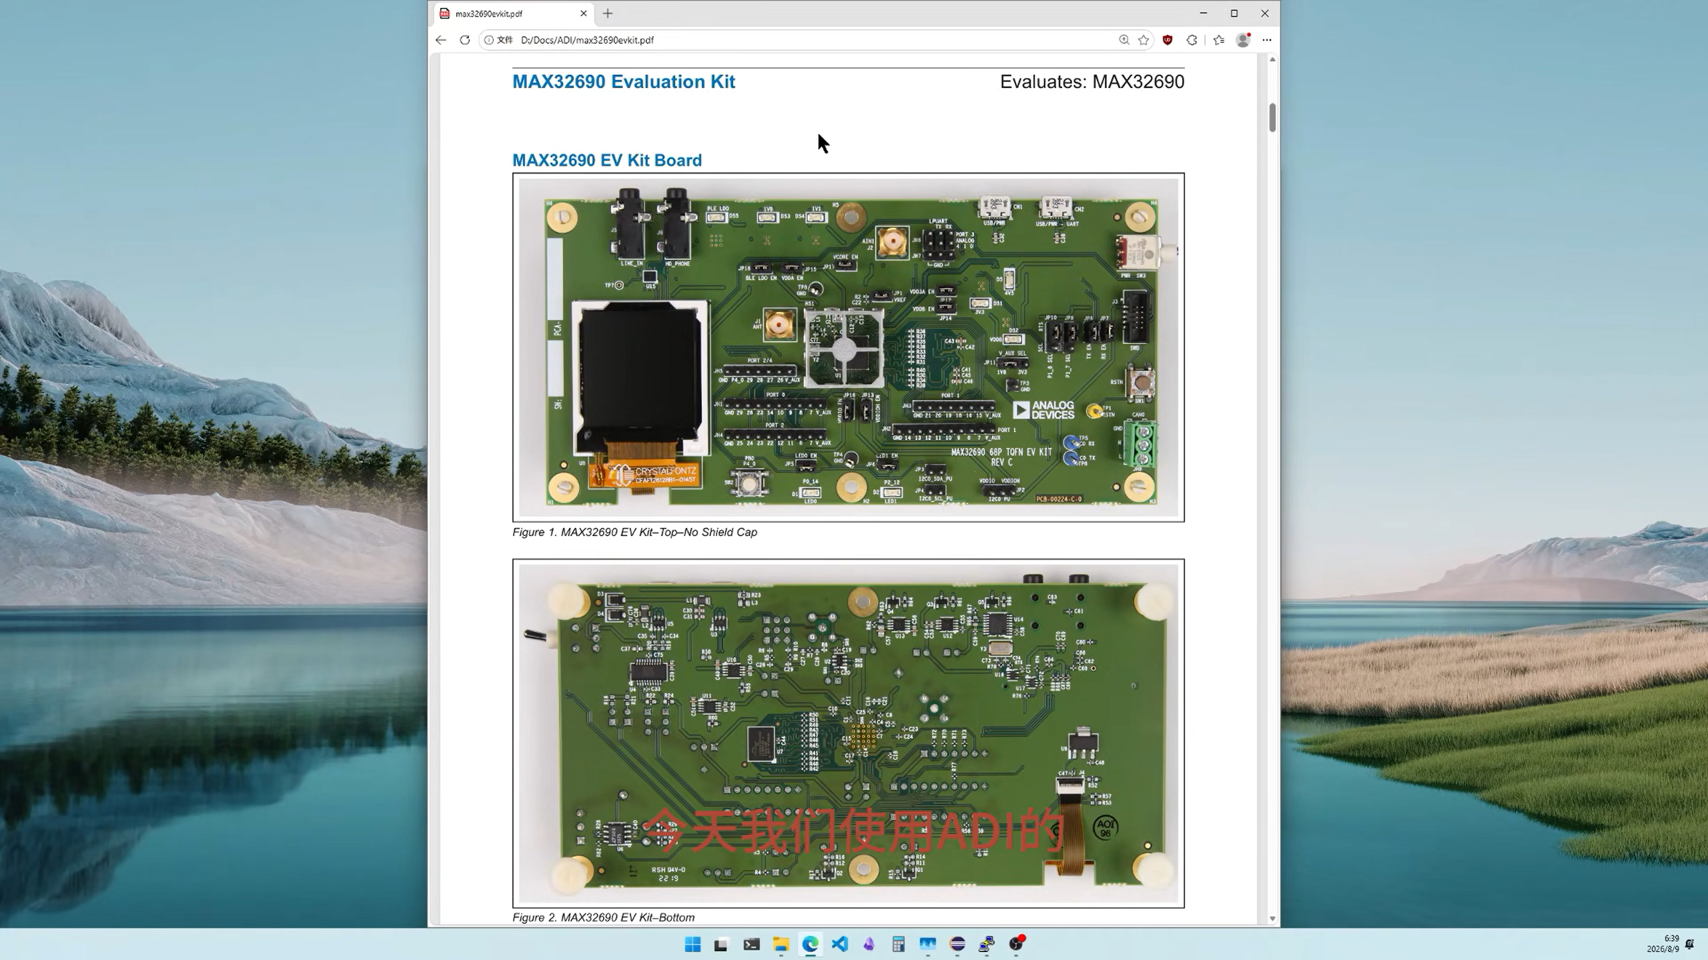Click the address bar showing max32690evkit.pdf path
Viewport: 1708px width, 960px height.
(x=801, y=40)
